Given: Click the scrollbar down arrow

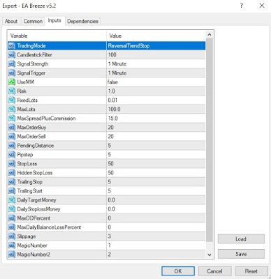Looking at the screenshot, I should point(210,255).
